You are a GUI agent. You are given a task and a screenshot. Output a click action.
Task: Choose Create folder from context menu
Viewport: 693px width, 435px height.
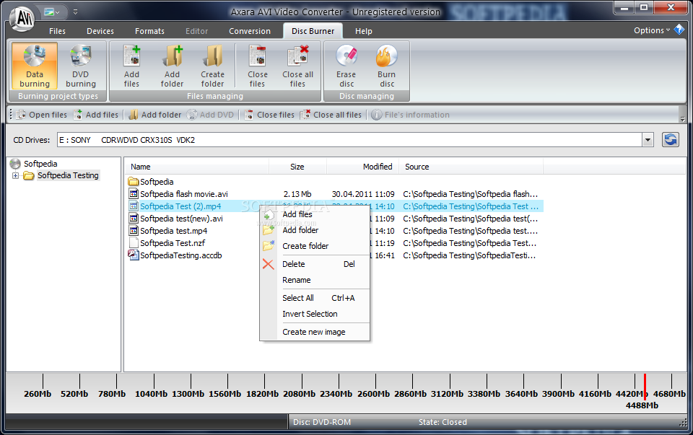pyautogui.click(x=315, y=246)
